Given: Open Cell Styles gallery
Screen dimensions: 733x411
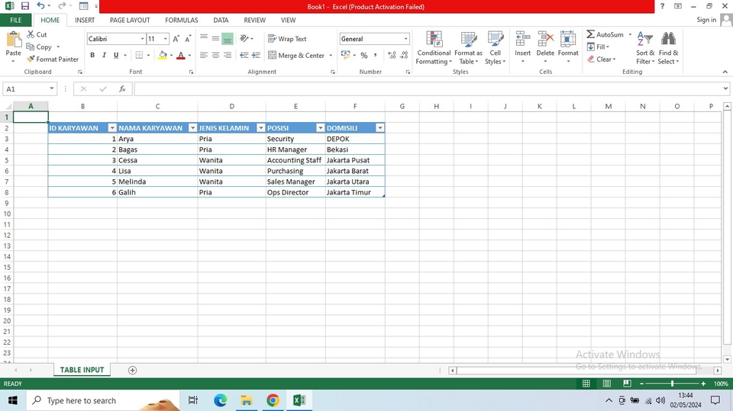Looking at the screenshot, I should (x=495, y=47).
